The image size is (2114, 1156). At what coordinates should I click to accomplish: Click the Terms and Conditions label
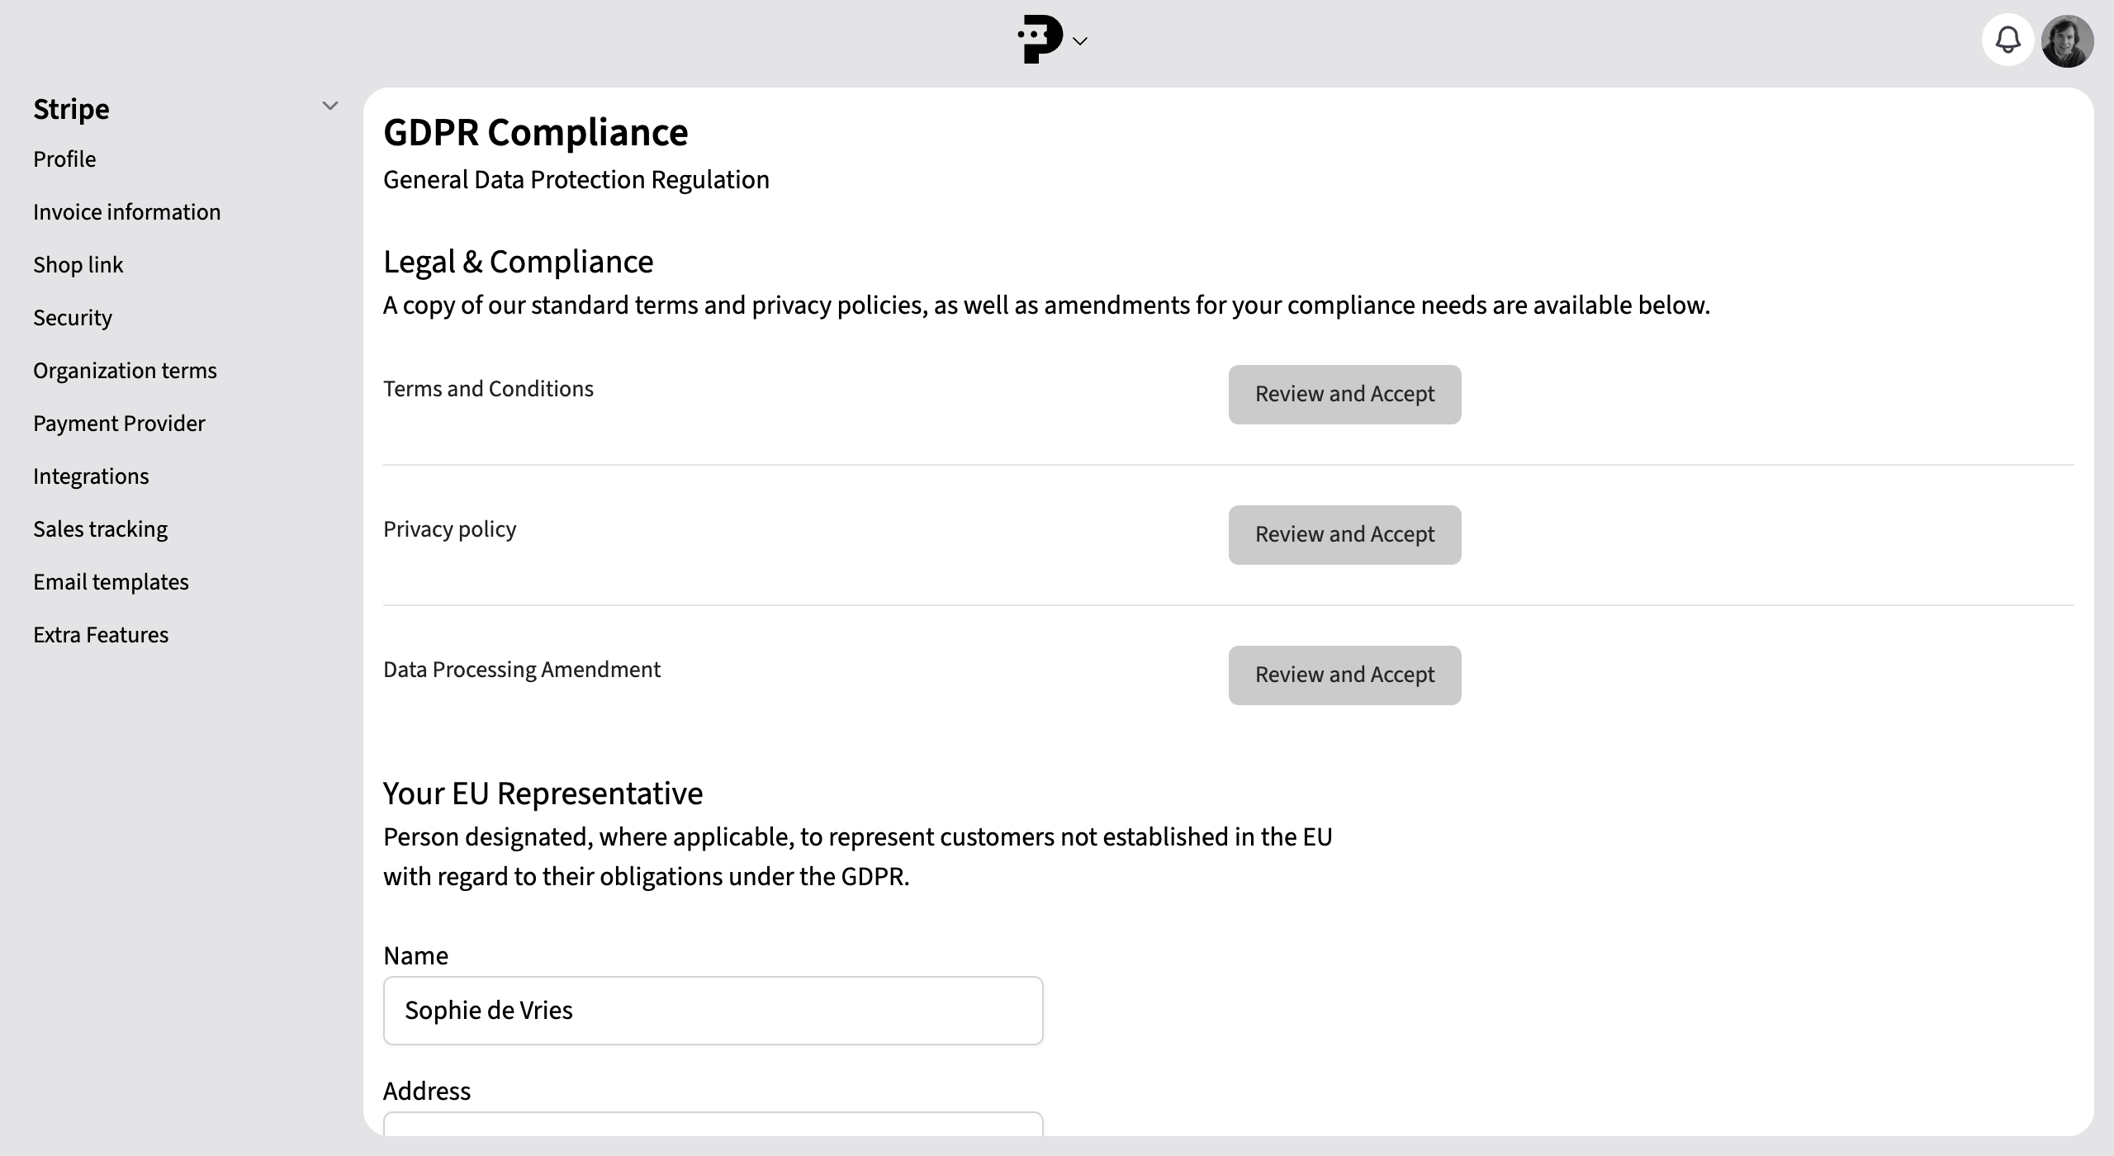[488, 389]
